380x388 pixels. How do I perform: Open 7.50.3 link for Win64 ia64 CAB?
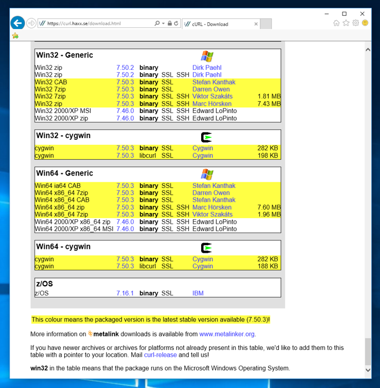[x=125, y=186]
